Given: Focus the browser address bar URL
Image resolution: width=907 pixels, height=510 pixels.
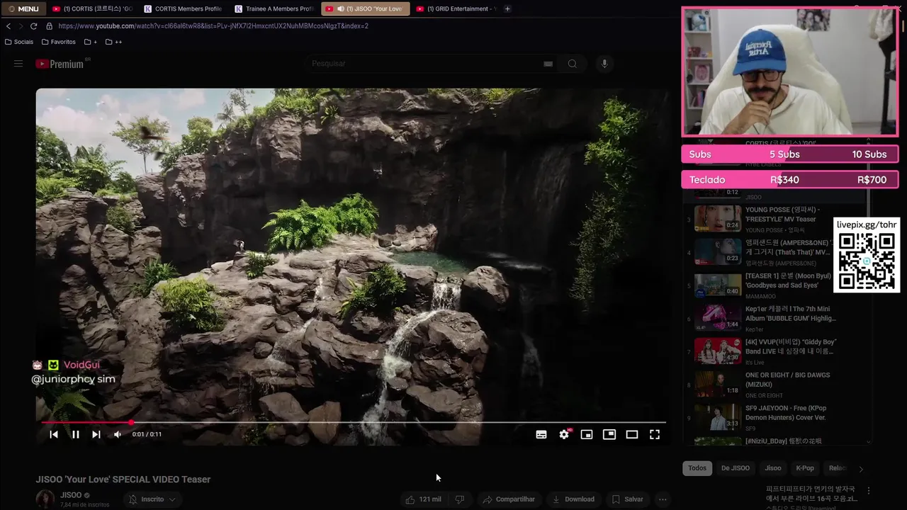Looking at the screenshot, I should pos(213,26).
